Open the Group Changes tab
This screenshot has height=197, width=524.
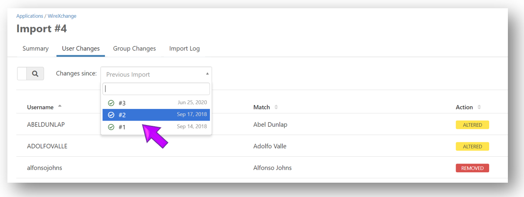tap(134, 49)
